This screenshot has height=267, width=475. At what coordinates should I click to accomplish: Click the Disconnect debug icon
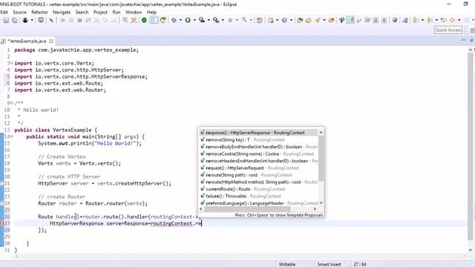click(x=88, y=20)
